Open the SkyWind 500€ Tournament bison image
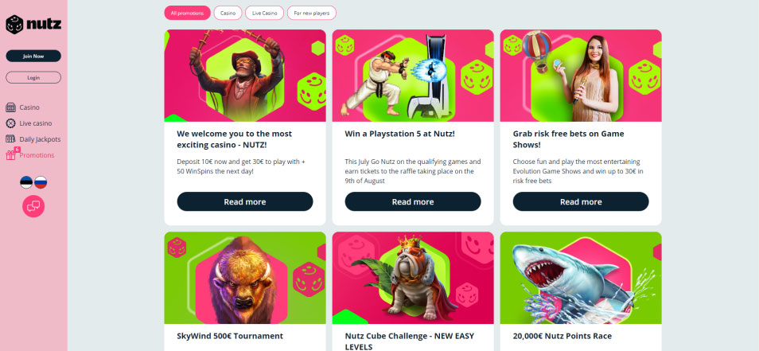Viewport: 759px width, 351px height. [x=245, y=278]
